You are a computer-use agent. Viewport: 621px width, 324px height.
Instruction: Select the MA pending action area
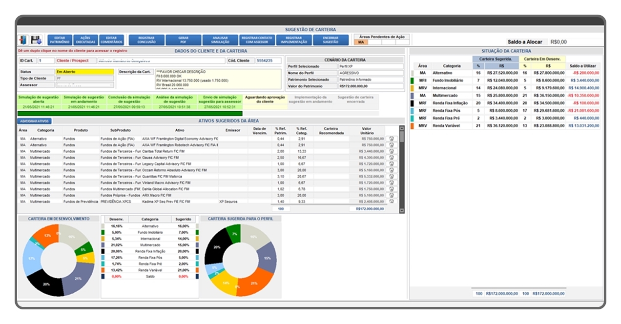(x=361, y=42)
